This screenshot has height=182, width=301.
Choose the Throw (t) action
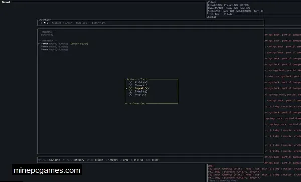pos(138,85)
